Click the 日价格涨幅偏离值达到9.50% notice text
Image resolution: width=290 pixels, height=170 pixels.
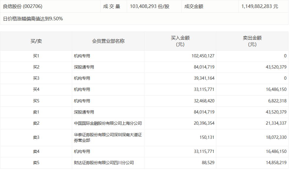pos(33,19)
